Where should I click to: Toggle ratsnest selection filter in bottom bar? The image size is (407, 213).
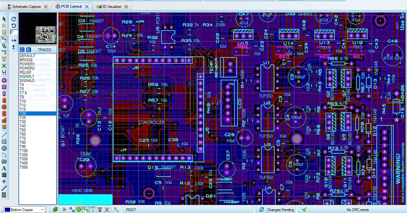107,210
